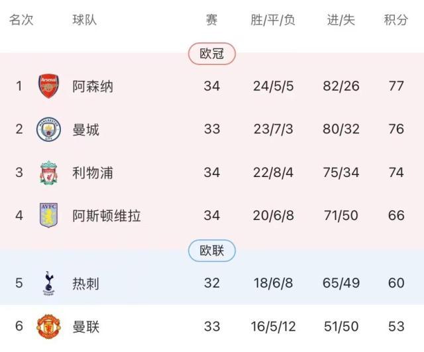Click the Aston Villa crest icon
Image resolution: width=424 pixels, height=352 pixels.
(48, 216)
